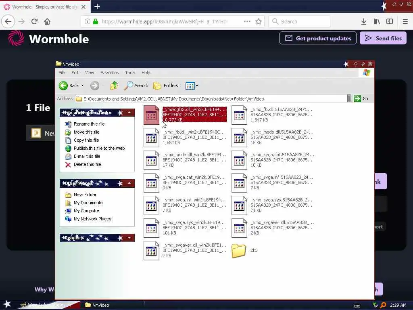The width and height of the screenshot is (413, 310).
Task: Toggle the Firefox sidebar view
Action: pyautogui.click(x=390, y=21)
